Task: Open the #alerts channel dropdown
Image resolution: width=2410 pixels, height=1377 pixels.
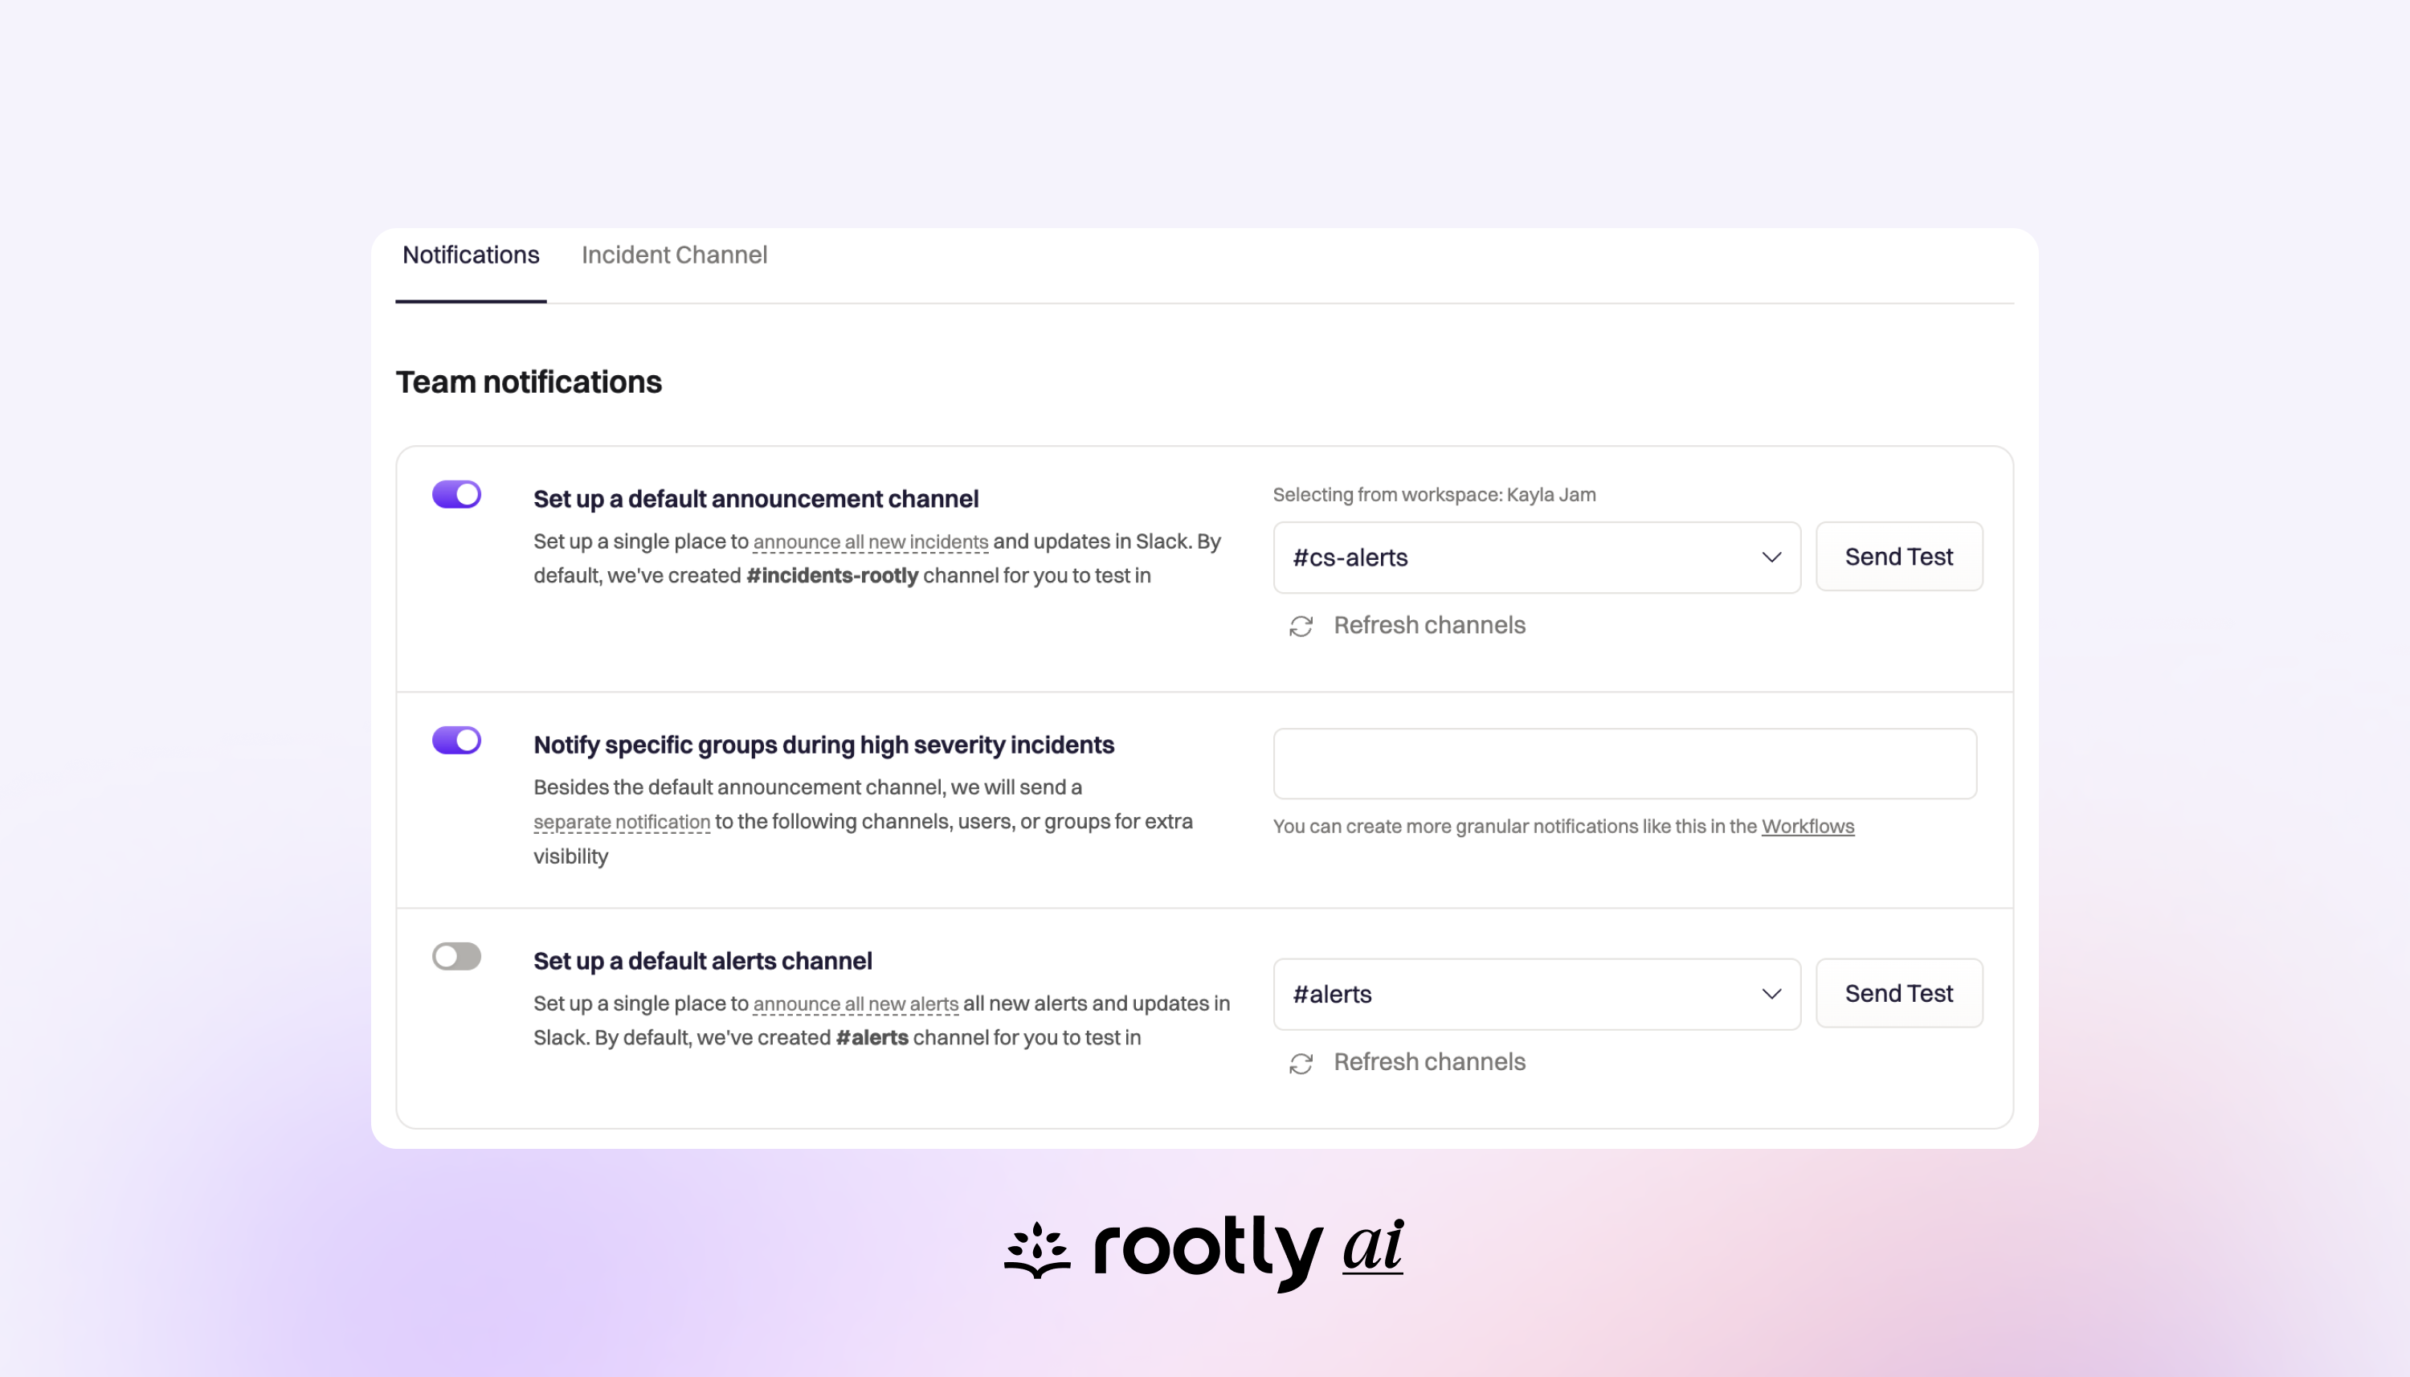Action: (x=1535, y=994)
